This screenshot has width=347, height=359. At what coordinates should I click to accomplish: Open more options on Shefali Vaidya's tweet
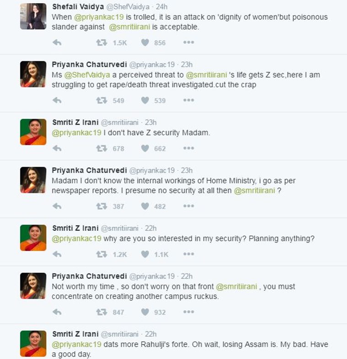coord(188,43)
